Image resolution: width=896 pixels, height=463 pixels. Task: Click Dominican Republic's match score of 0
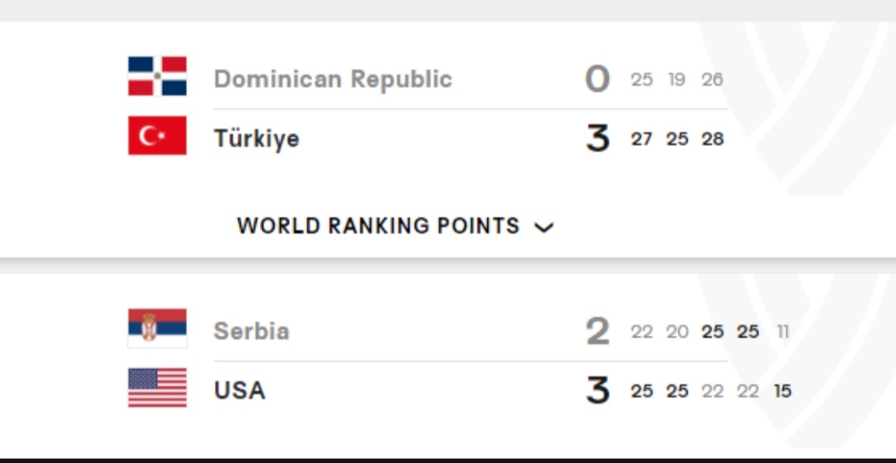pyautogui.click(x=598, y=79)
